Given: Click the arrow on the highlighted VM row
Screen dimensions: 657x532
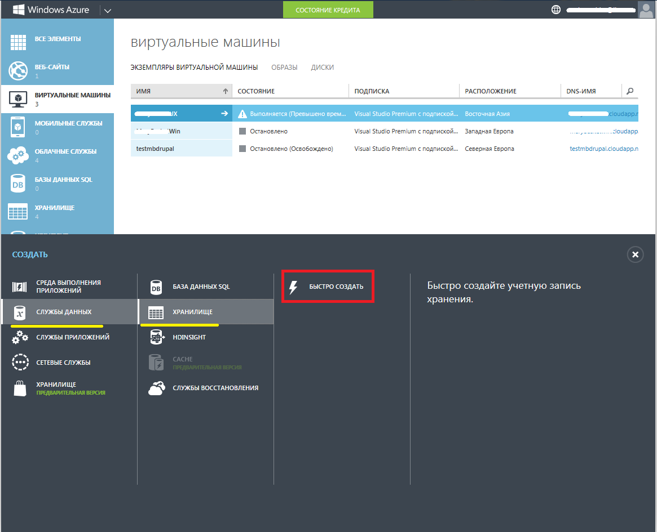Looking at the screenshot, I should 224,113.
